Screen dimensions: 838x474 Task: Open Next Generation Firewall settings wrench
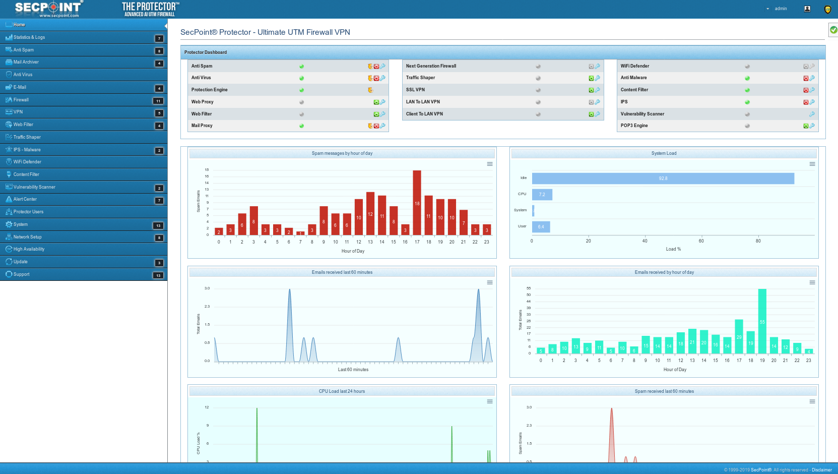tap(597, 66)
